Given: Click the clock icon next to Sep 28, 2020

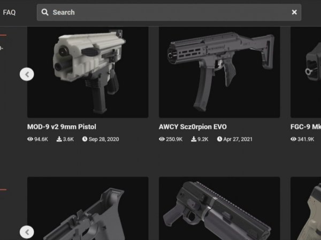Looking at the screenshot, I should point(85,139).
